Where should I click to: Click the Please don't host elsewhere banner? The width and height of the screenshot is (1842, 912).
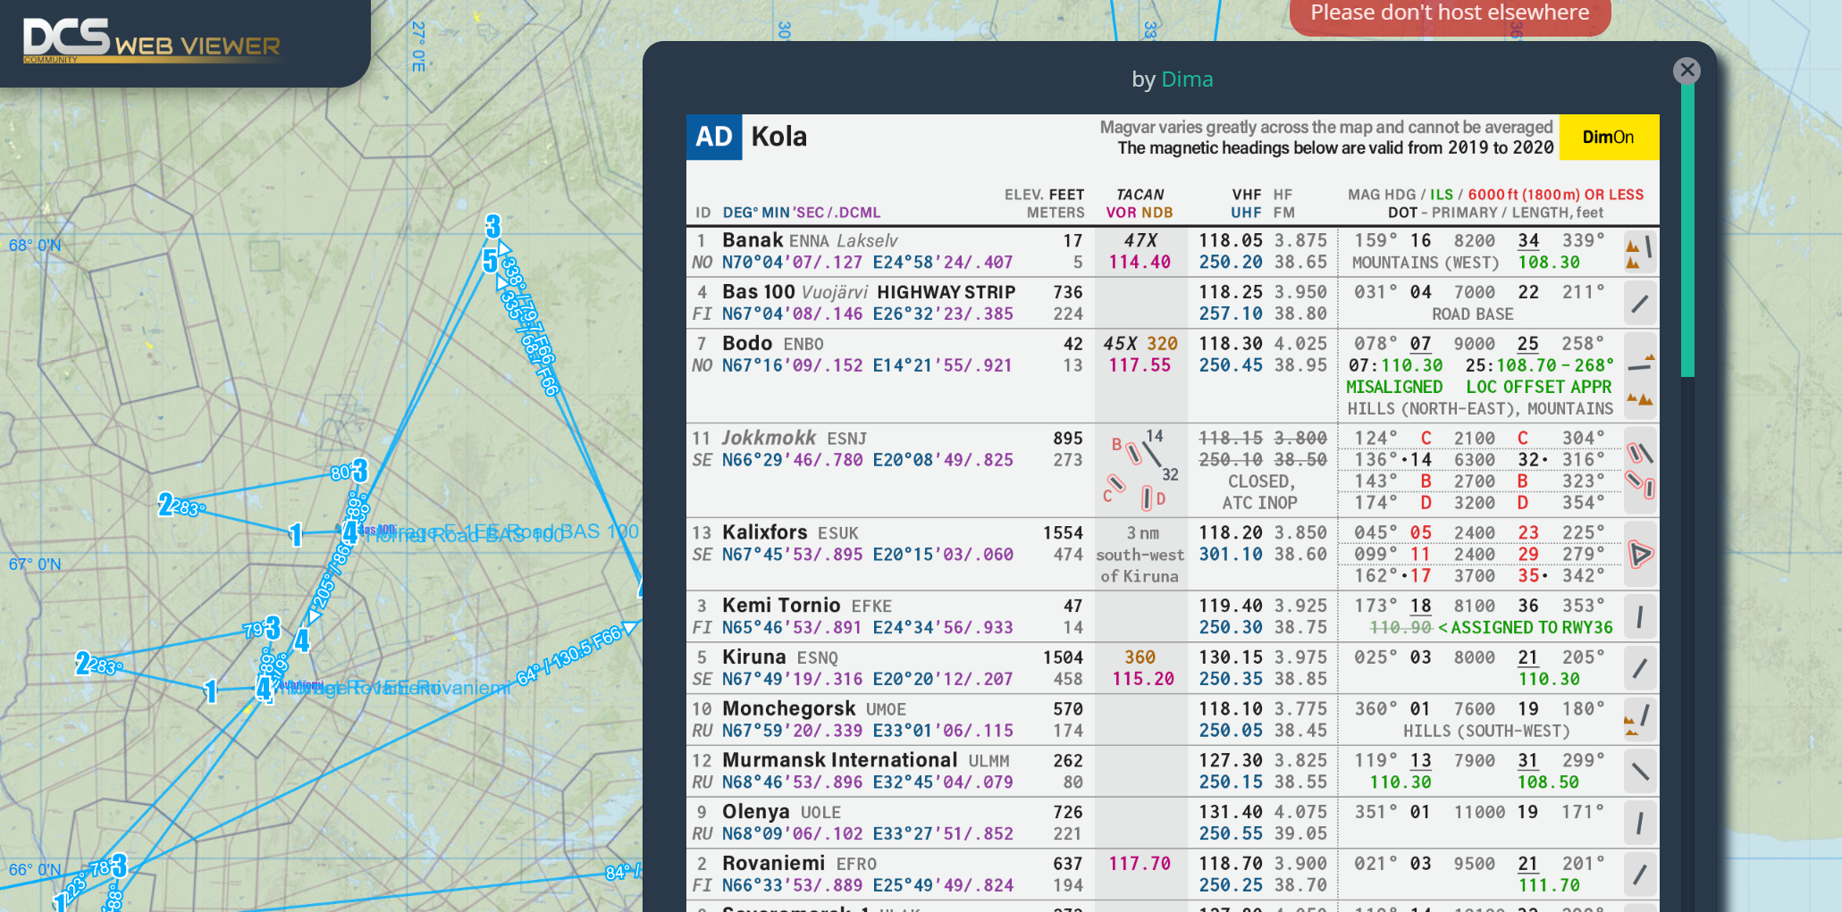(x=1450, y=14)
